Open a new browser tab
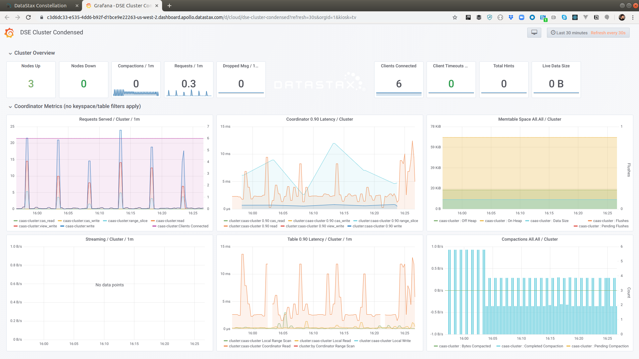 [x=169, y=6]
